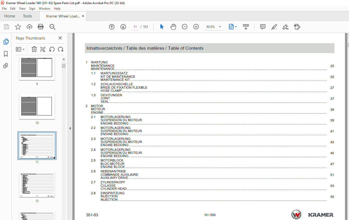Click the ENGINE BLOCK contents entry
The image size is (349, 220).
point(113,167)
